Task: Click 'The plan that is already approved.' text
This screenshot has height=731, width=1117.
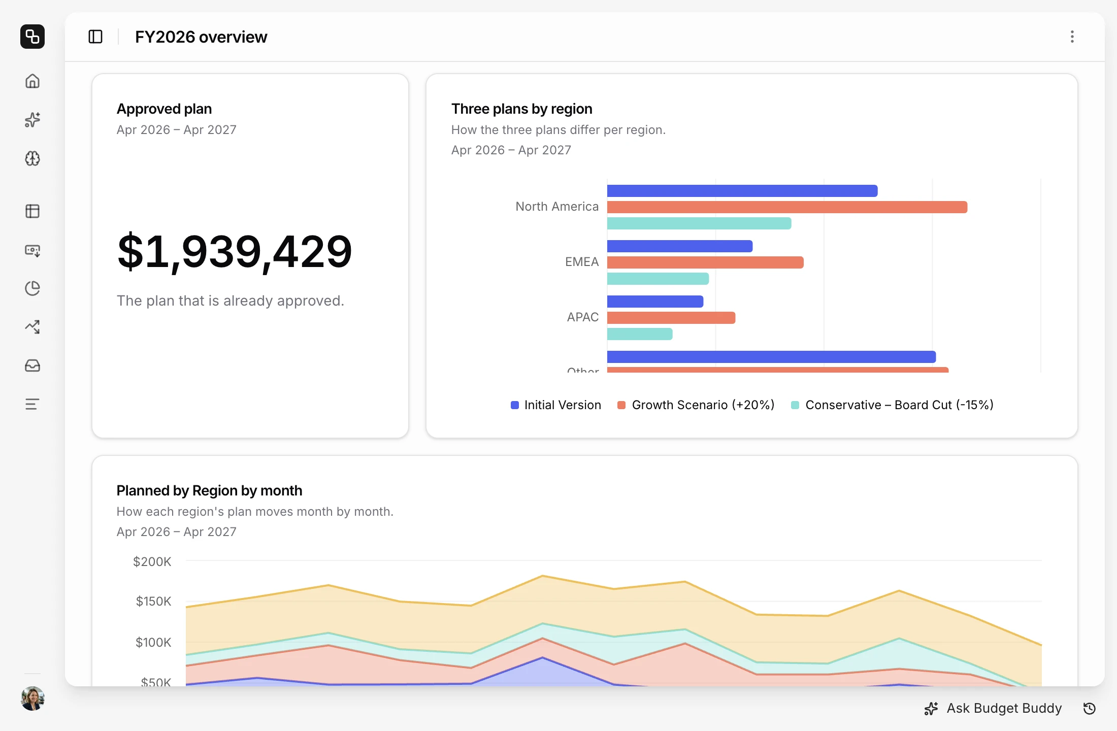Action: point(231,301)
